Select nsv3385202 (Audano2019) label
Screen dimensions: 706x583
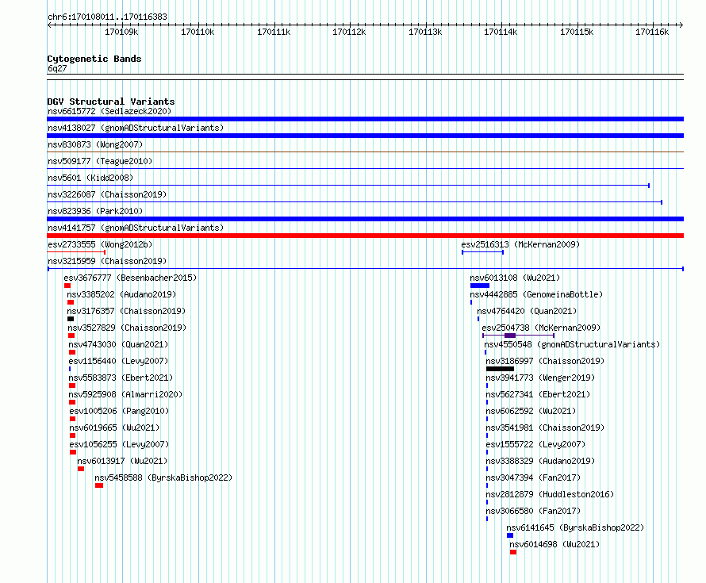[x=121, y=294]
